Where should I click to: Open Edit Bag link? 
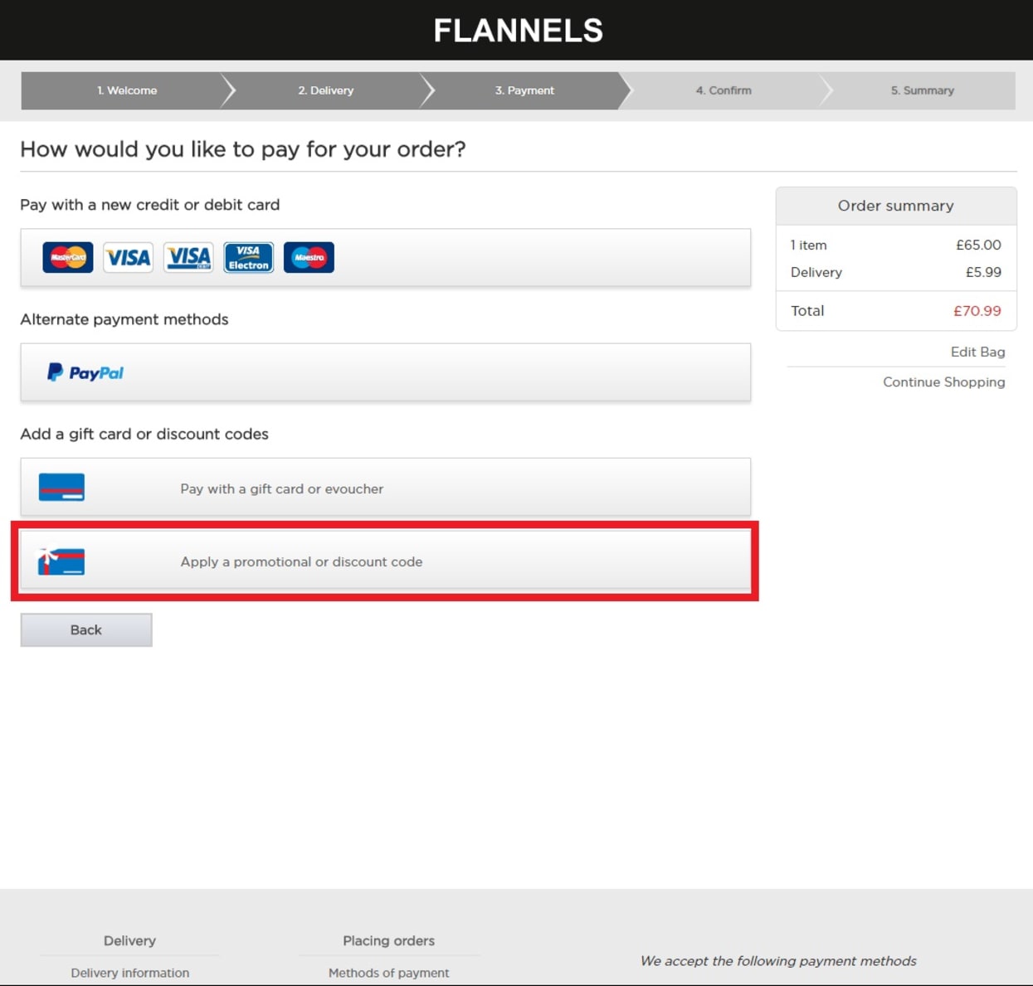point(977,352)
